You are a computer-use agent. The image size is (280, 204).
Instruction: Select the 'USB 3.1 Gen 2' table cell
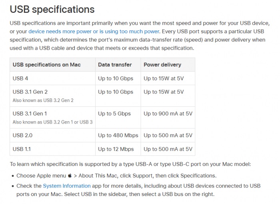pos(30,92)
